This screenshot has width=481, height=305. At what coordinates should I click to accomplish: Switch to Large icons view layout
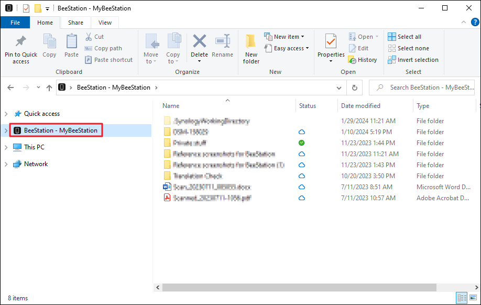click(x=473, y=298)
